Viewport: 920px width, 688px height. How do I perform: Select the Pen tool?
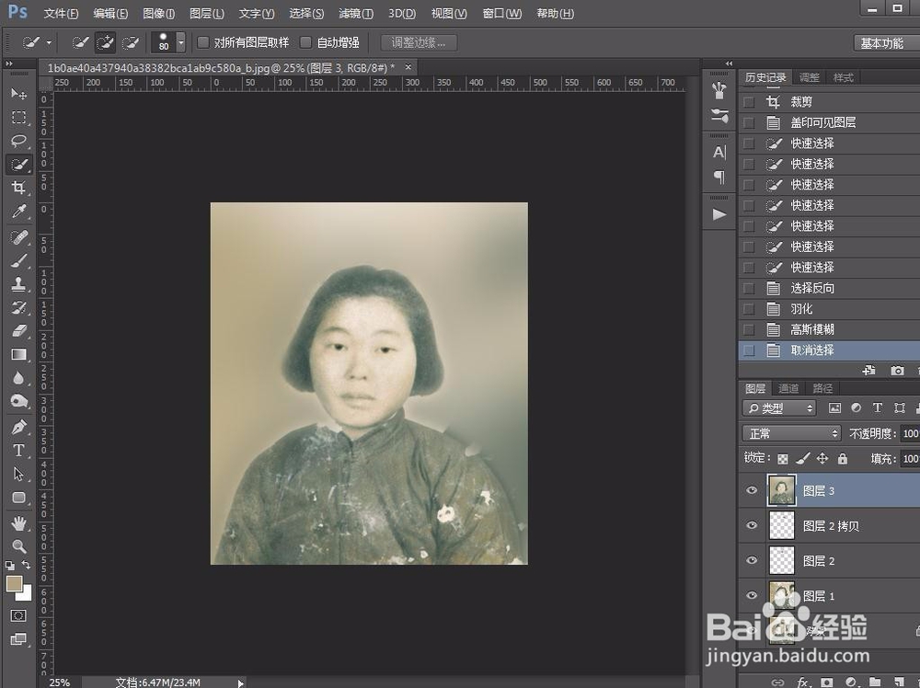[x=18, y=427]
